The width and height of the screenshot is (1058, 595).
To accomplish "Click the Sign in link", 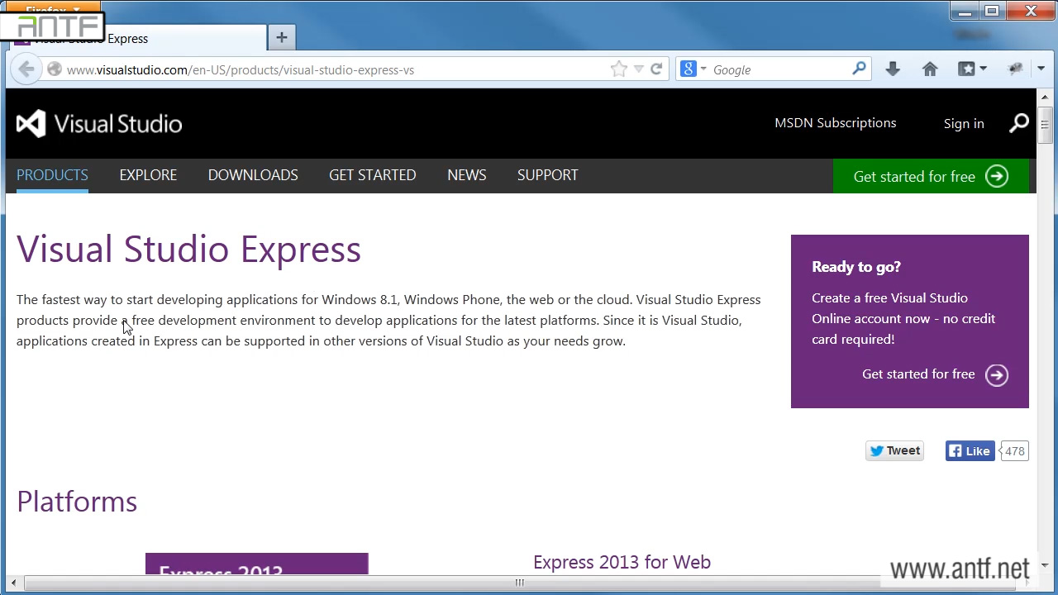I will (964, 123).
